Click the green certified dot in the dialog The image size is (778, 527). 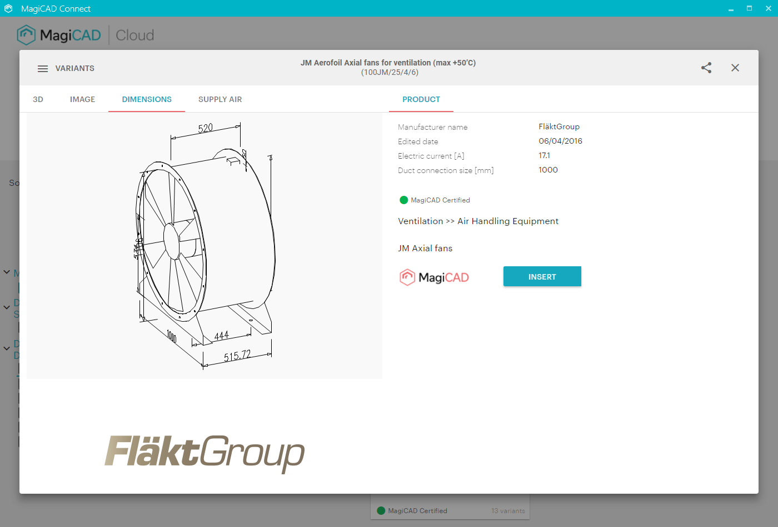point(404,200)
